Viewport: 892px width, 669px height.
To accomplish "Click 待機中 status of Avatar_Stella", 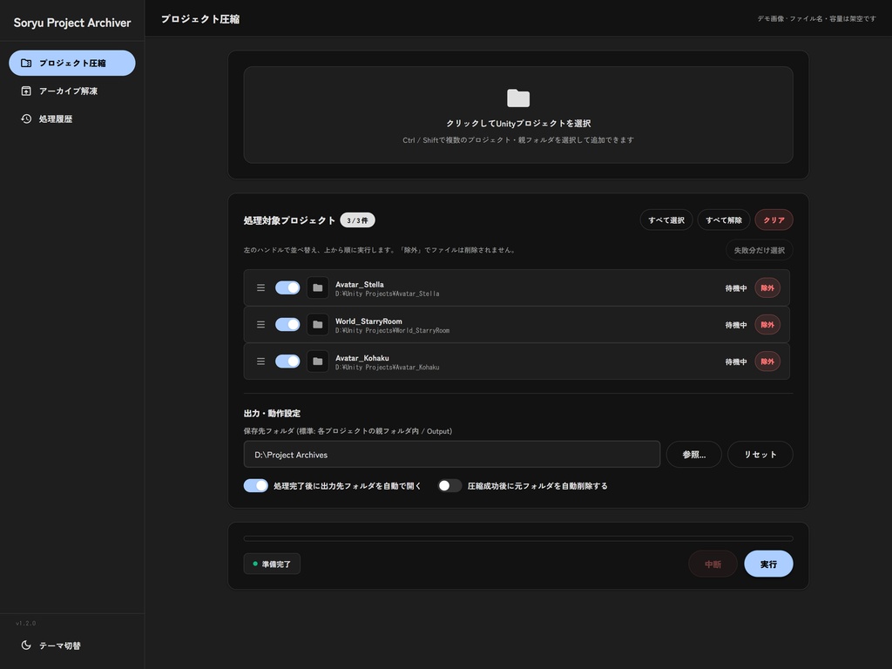I will point(735,288).
